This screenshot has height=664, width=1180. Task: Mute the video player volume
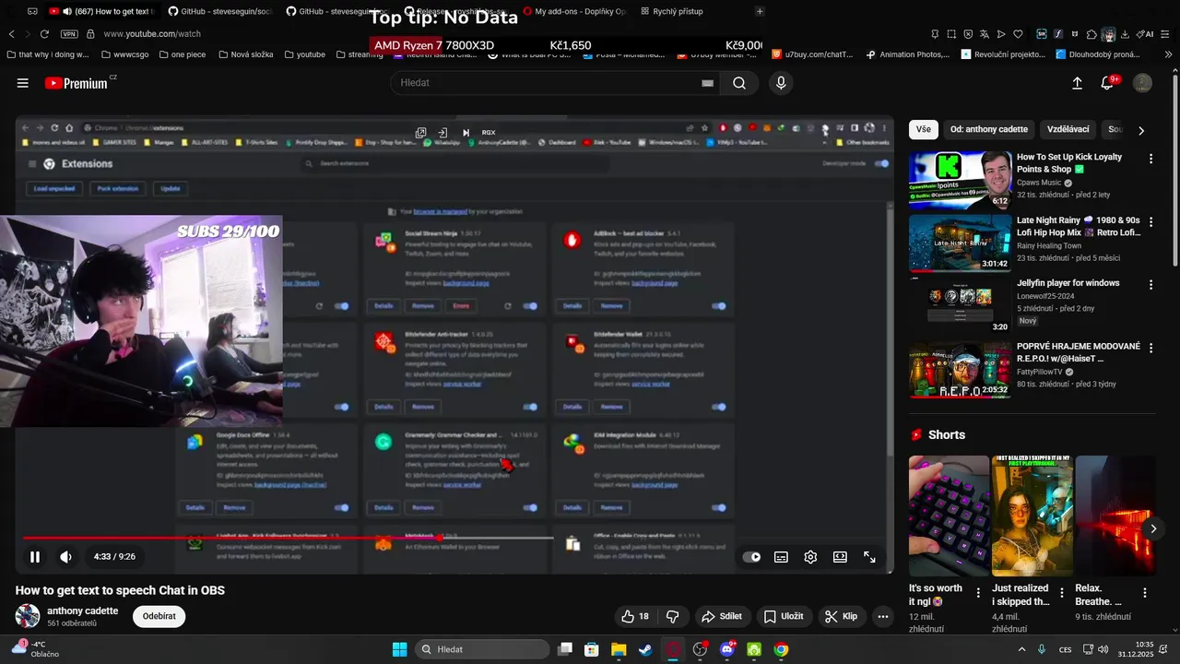[x=65, y=557]
